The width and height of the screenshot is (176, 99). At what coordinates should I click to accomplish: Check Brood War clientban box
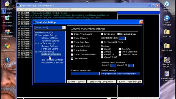120,49
